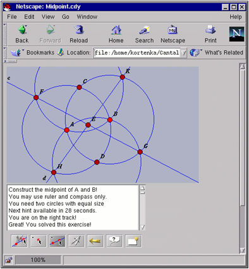Click 'You are on the right track!' text

[x=42, y=218]
